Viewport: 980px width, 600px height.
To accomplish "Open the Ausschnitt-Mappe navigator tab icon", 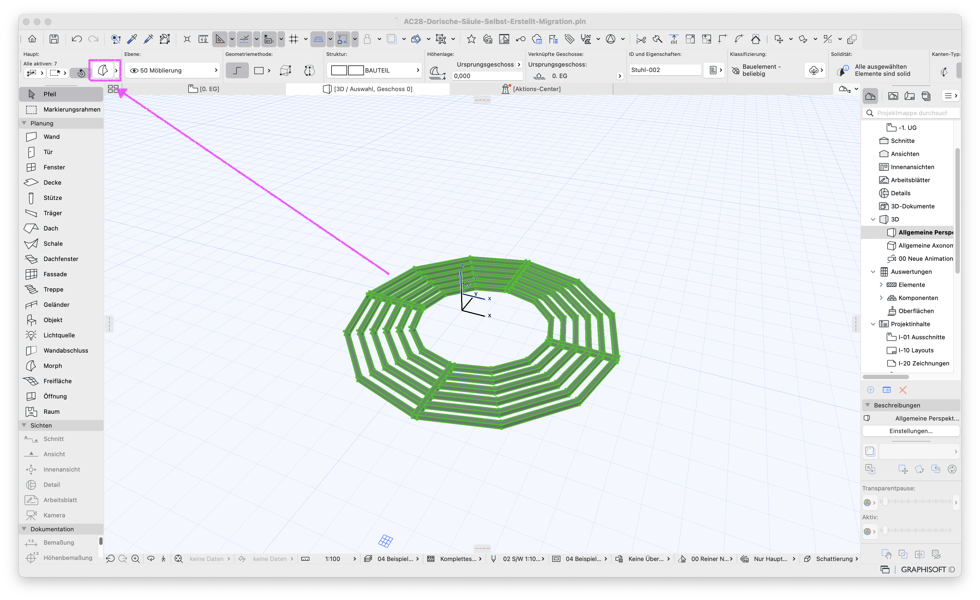I will tap(893, 96).
